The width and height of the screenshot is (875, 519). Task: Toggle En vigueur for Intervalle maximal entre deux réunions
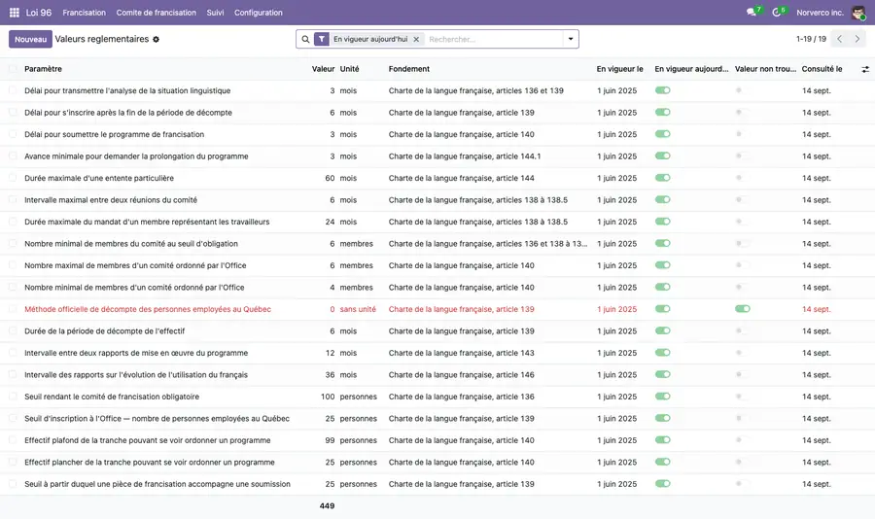[662, 200]
